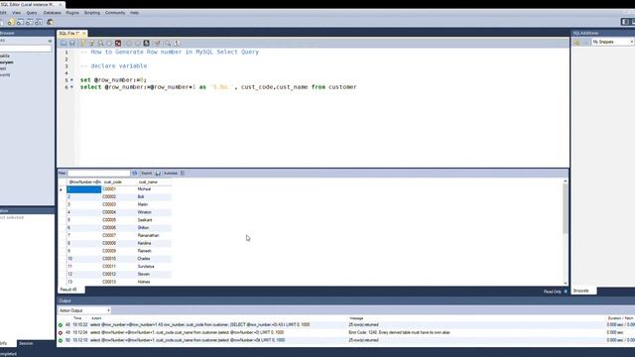The height and width of the screenshot is (357, 635).
Task: Switch to the Session tab
Action: point(26,343)
